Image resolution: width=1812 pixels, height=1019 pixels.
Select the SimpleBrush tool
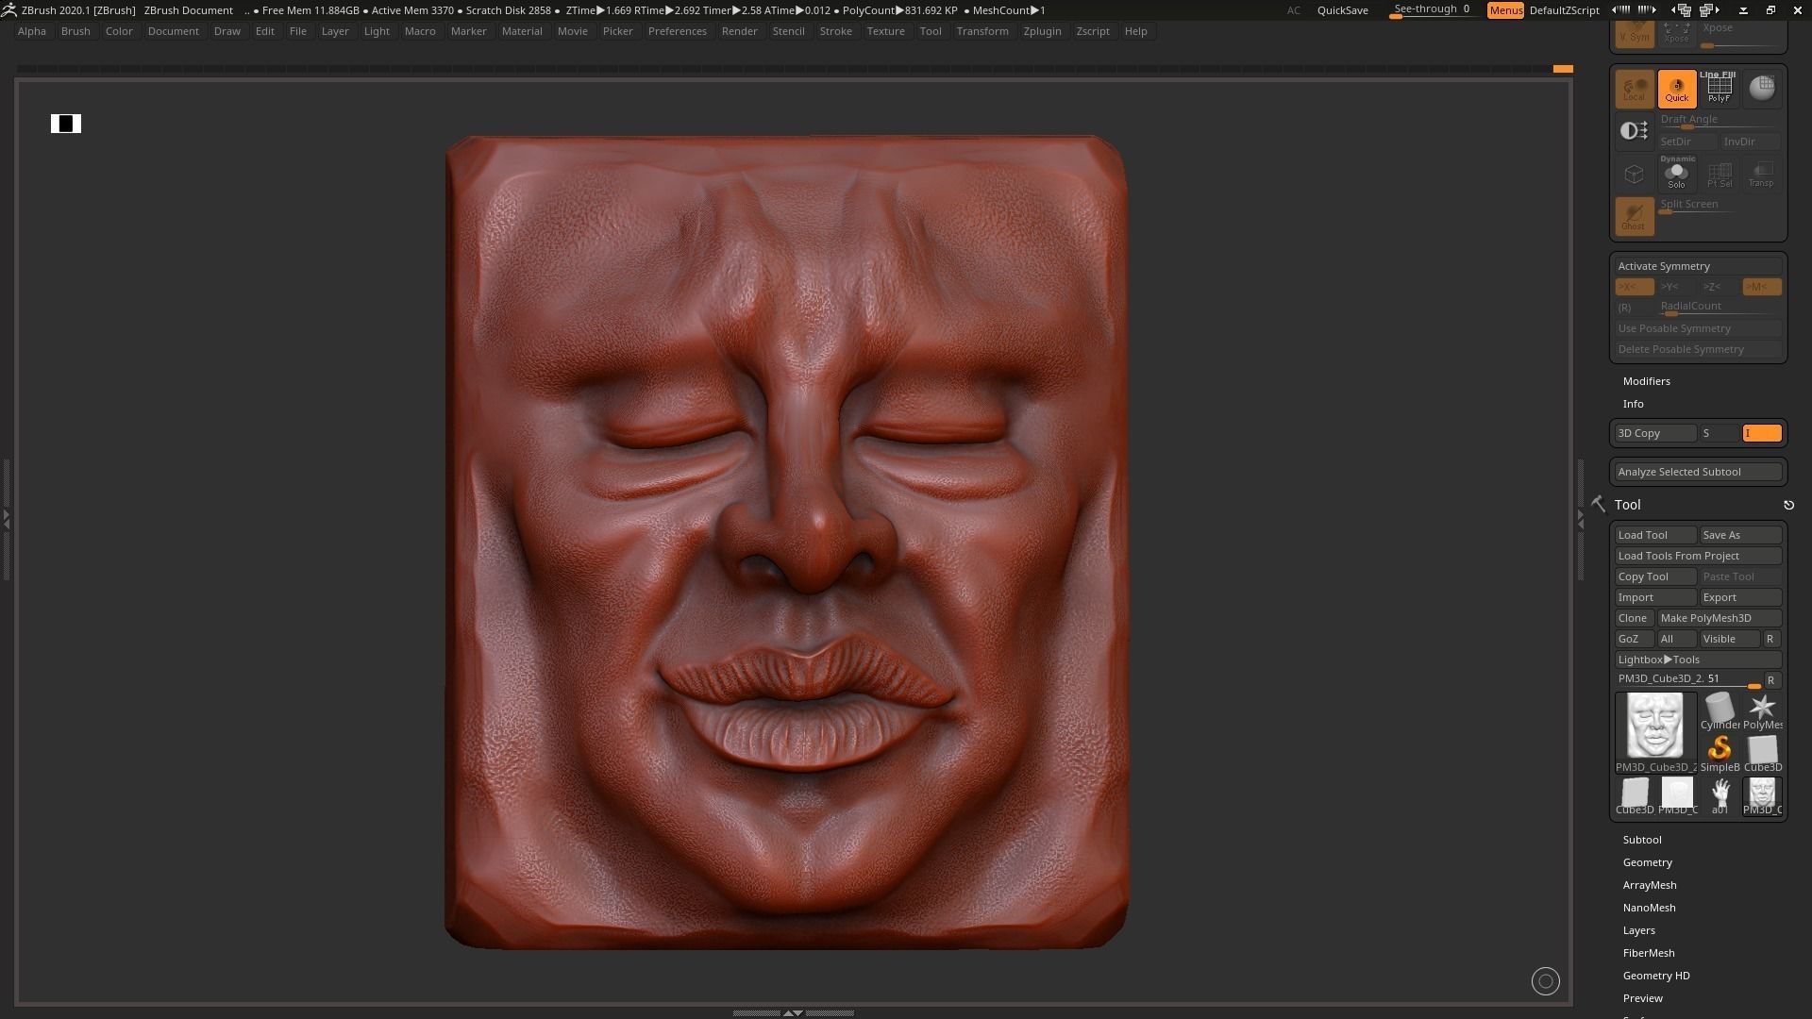(x=1720, y=754)
